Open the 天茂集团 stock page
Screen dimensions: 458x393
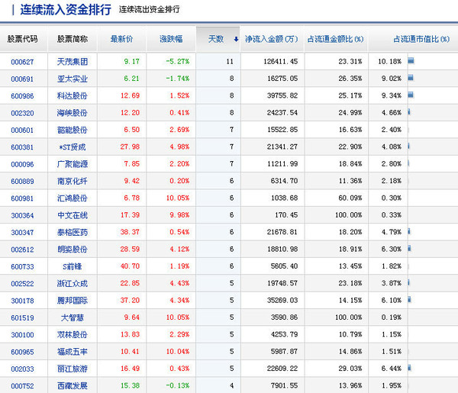pyautogui.click(x=73, y=62)
